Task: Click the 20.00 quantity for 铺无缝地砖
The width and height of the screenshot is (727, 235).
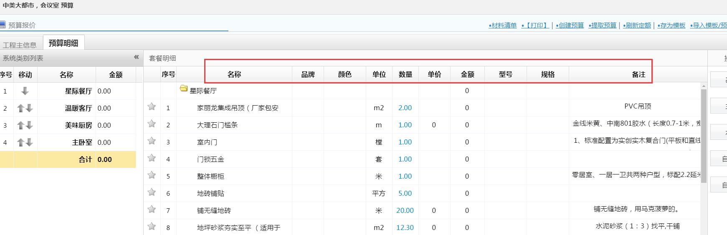Action: click(x=405, y=211)
